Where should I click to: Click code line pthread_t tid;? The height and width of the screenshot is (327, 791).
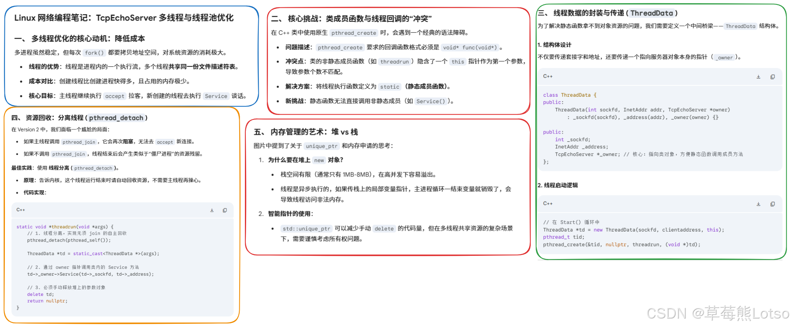pyautogui.click(x=563, y=237)
